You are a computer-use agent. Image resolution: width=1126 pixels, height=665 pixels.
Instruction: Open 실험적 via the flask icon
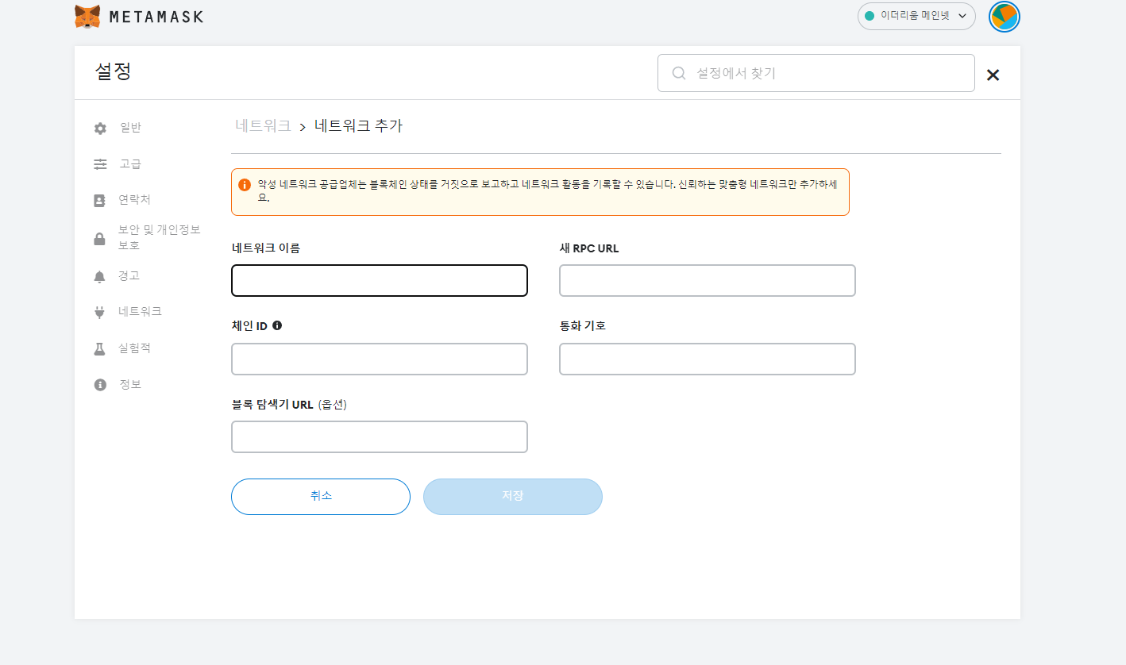point(99,348)
